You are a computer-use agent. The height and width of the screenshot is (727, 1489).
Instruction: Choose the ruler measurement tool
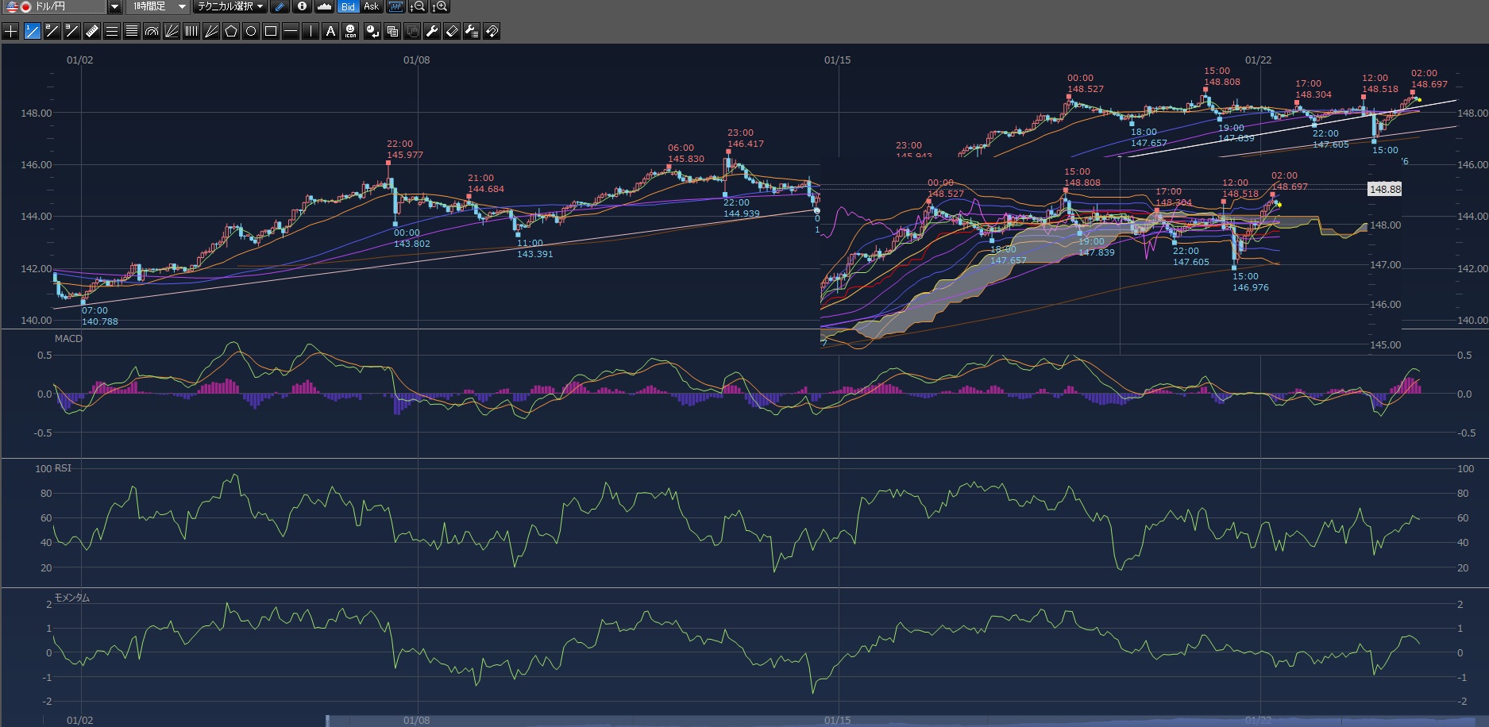[x=91, y=32]
